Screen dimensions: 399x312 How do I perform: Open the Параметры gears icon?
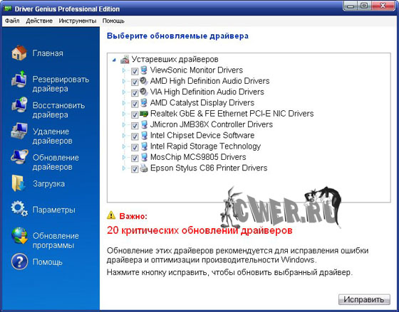pos(19,209)
